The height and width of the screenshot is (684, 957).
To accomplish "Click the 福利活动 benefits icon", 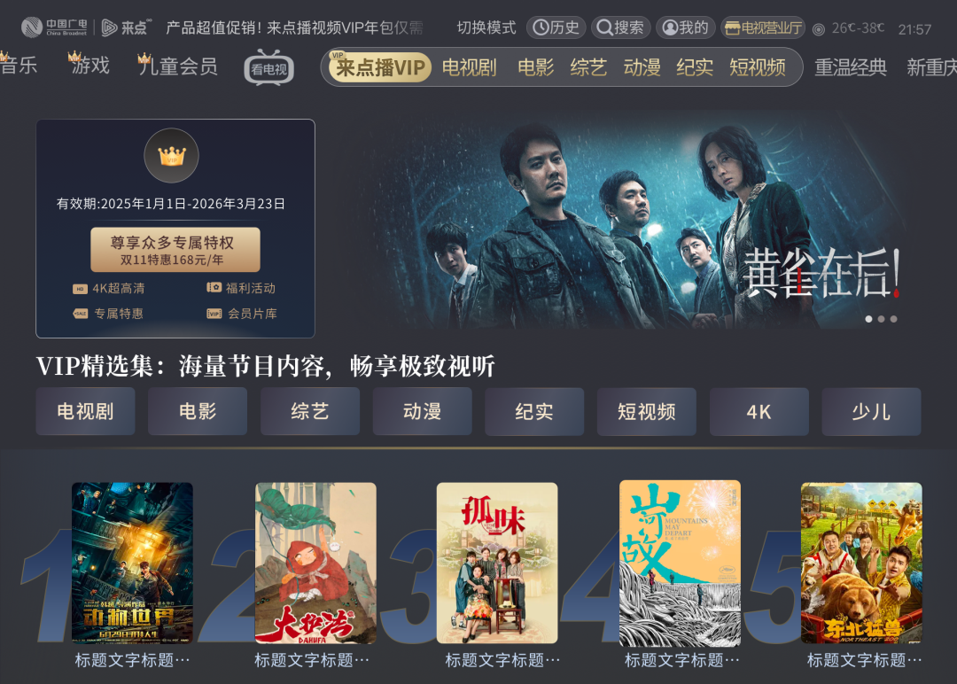I will (x=214, y=287).
